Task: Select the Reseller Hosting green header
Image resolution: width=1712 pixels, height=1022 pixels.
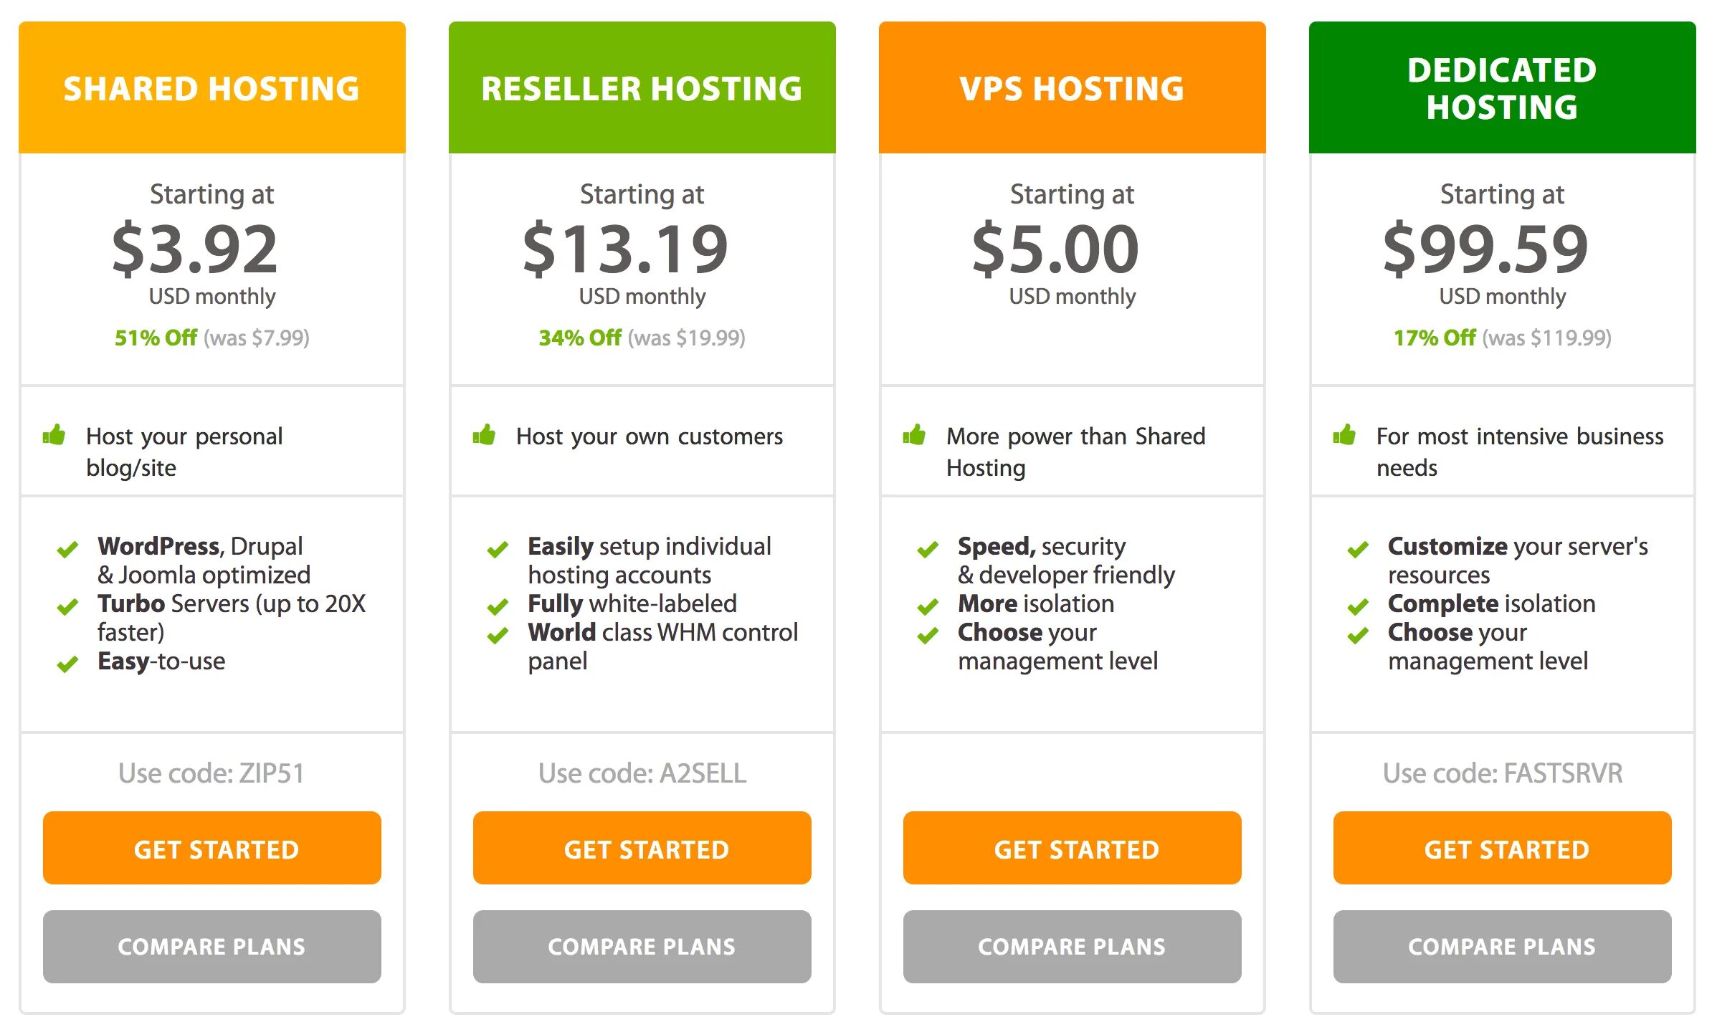Action: pyautogui.click(x=642, y=88)
